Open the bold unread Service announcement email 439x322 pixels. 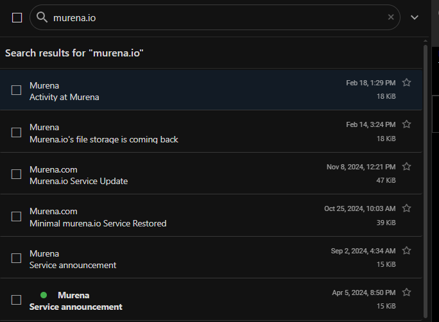click(211, 300)
